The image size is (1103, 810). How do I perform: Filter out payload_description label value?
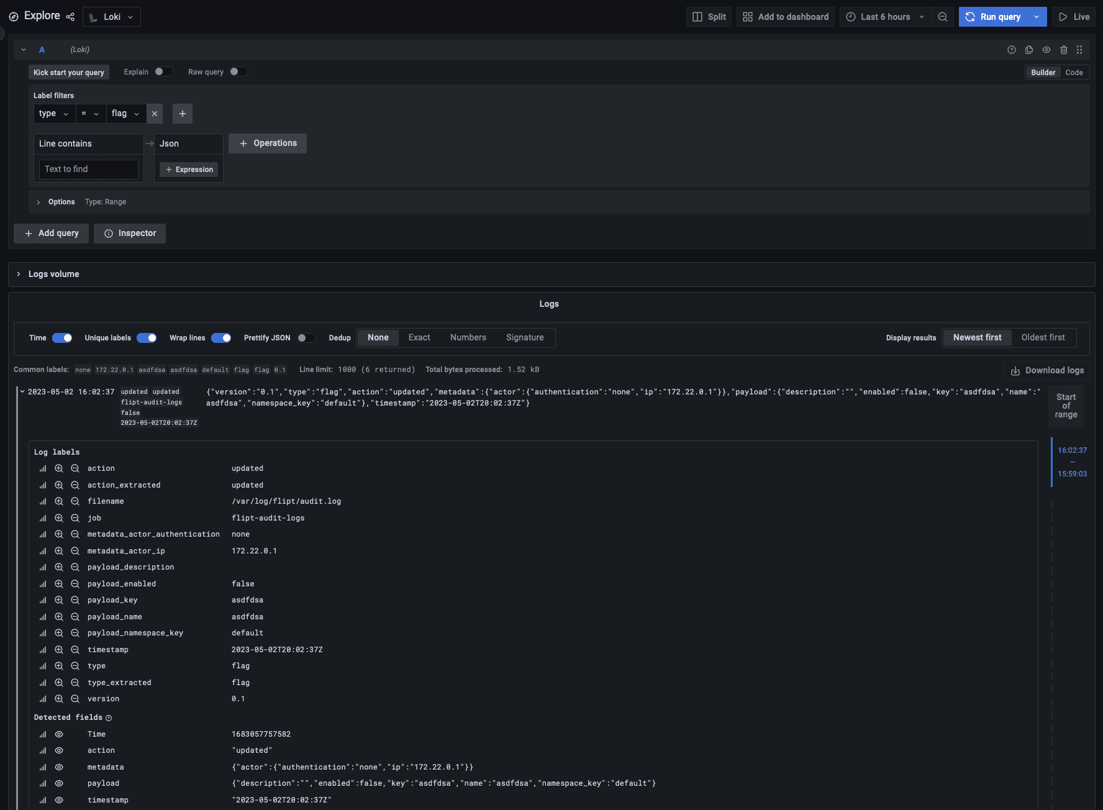(x=75, y=567)
